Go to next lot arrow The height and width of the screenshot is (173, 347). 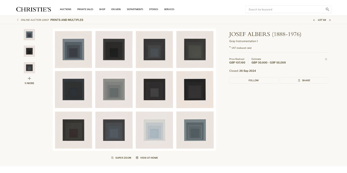tap(330, 20)
